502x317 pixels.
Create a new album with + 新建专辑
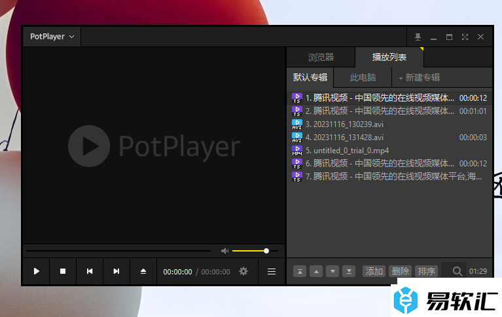419,77
